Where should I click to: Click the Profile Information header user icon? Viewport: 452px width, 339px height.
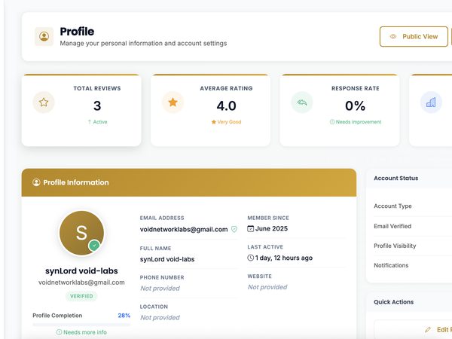[36, 182]
